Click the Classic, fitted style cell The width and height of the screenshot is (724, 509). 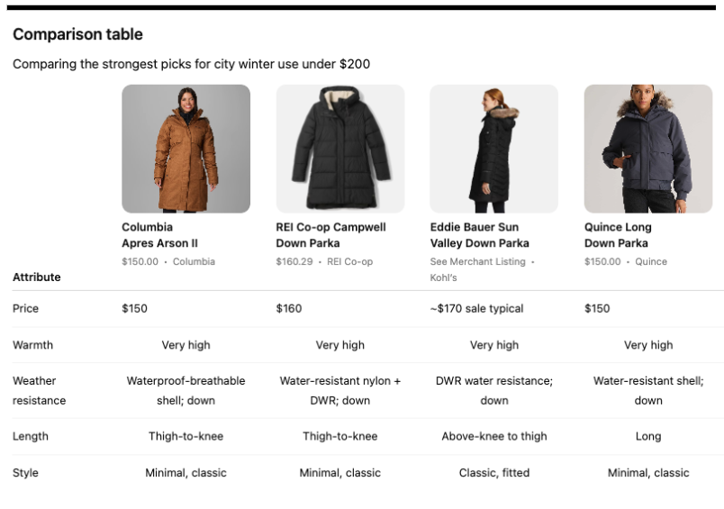[493, 473]
